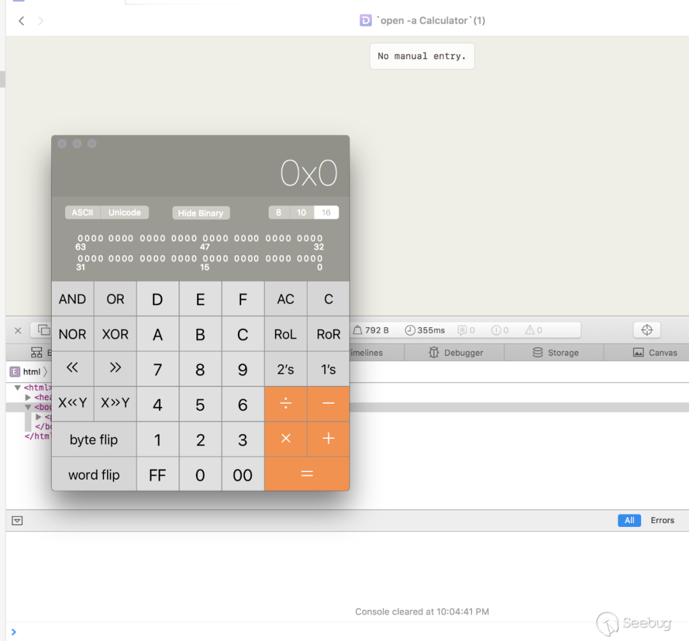The width and height of the screenshot is (689, 641).
Task: Click the FF button in Calculator
Action: pyautogui.click(x=158, y=475)
